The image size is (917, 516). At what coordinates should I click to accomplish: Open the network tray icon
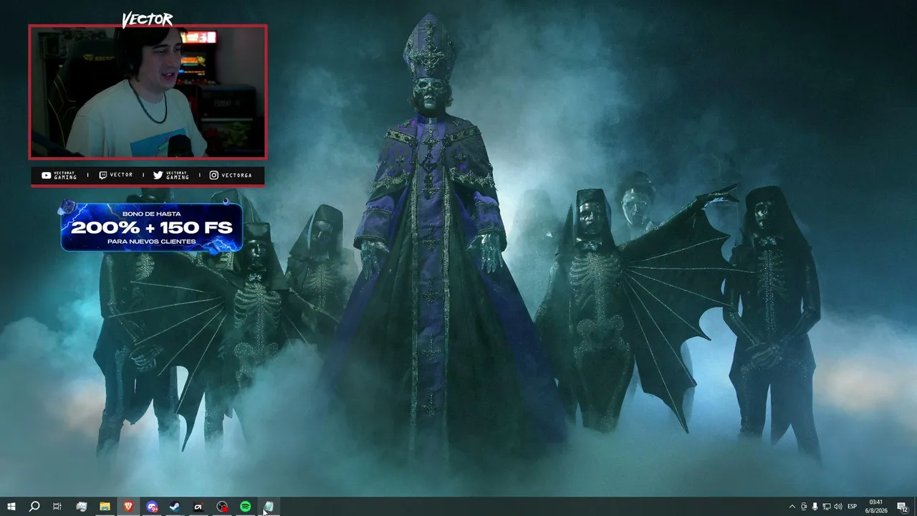coord(827,507)
